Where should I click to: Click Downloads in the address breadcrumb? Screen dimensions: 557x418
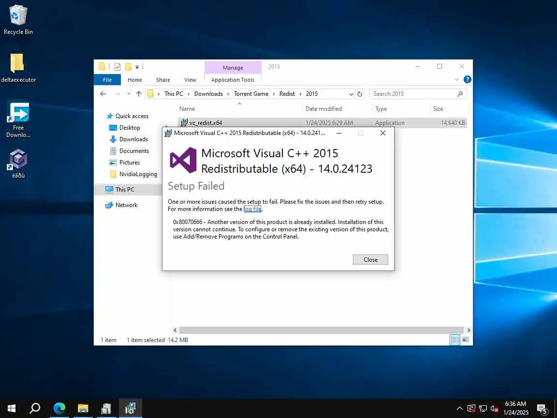[x=208, y=94]
